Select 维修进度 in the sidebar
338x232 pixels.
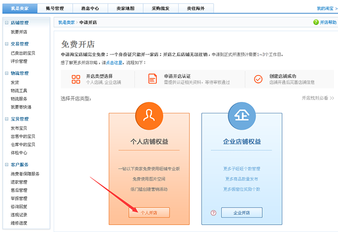click(19, 223)
